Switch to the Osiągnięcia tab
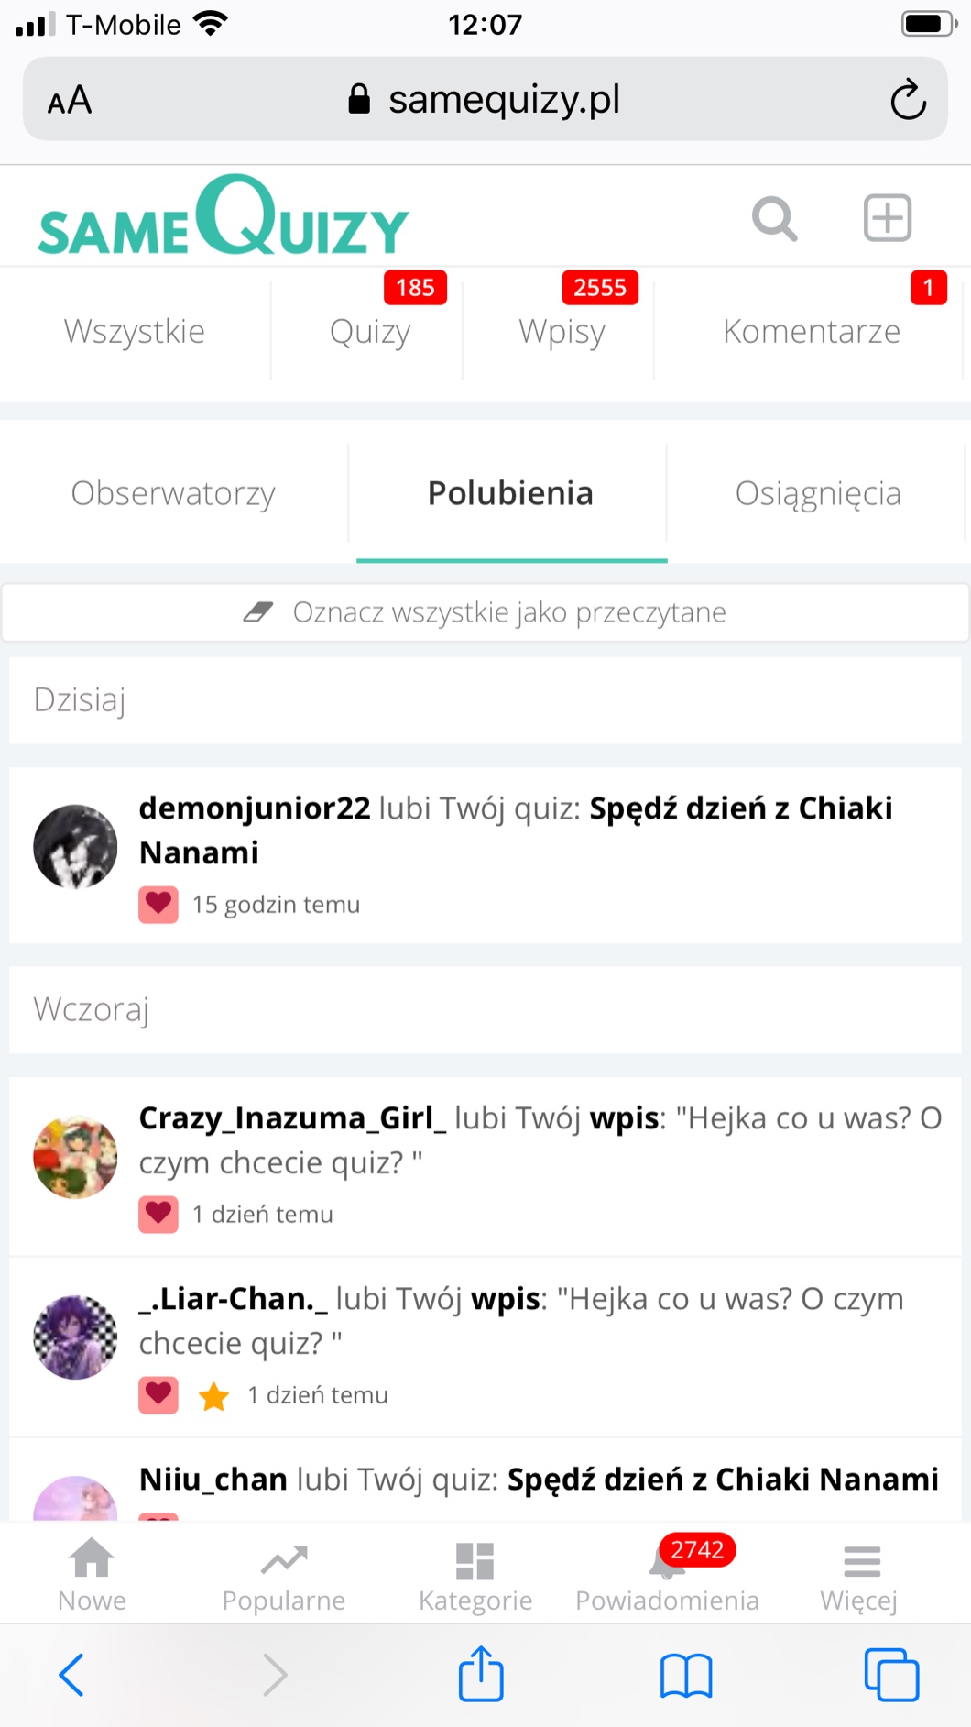This screenshot has height=1727, width=971. click(x=818, y=493)
